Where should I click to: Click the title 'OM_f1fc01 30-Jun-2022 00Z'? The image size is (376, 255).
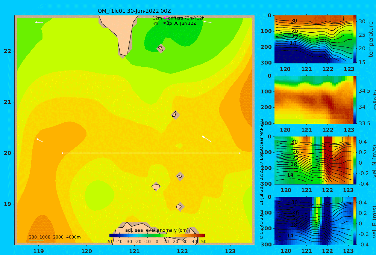[x=134, y=11]
